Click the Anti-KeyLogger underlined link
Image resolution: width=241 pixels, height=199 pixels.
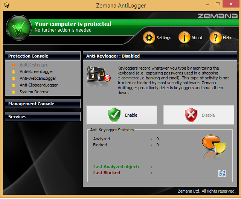[x=34, y=65]
